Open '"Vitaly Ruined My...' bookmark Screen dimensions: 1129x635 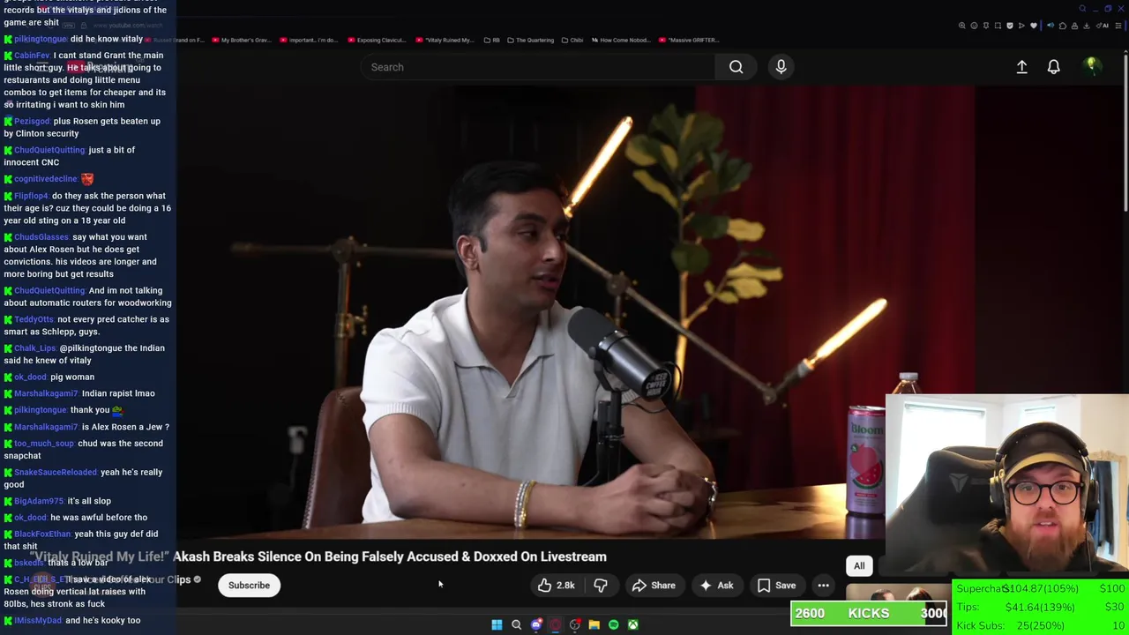(x=445, y=40)
